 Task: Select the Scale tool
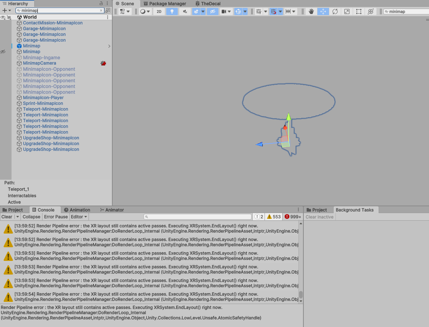click(347, 11)
